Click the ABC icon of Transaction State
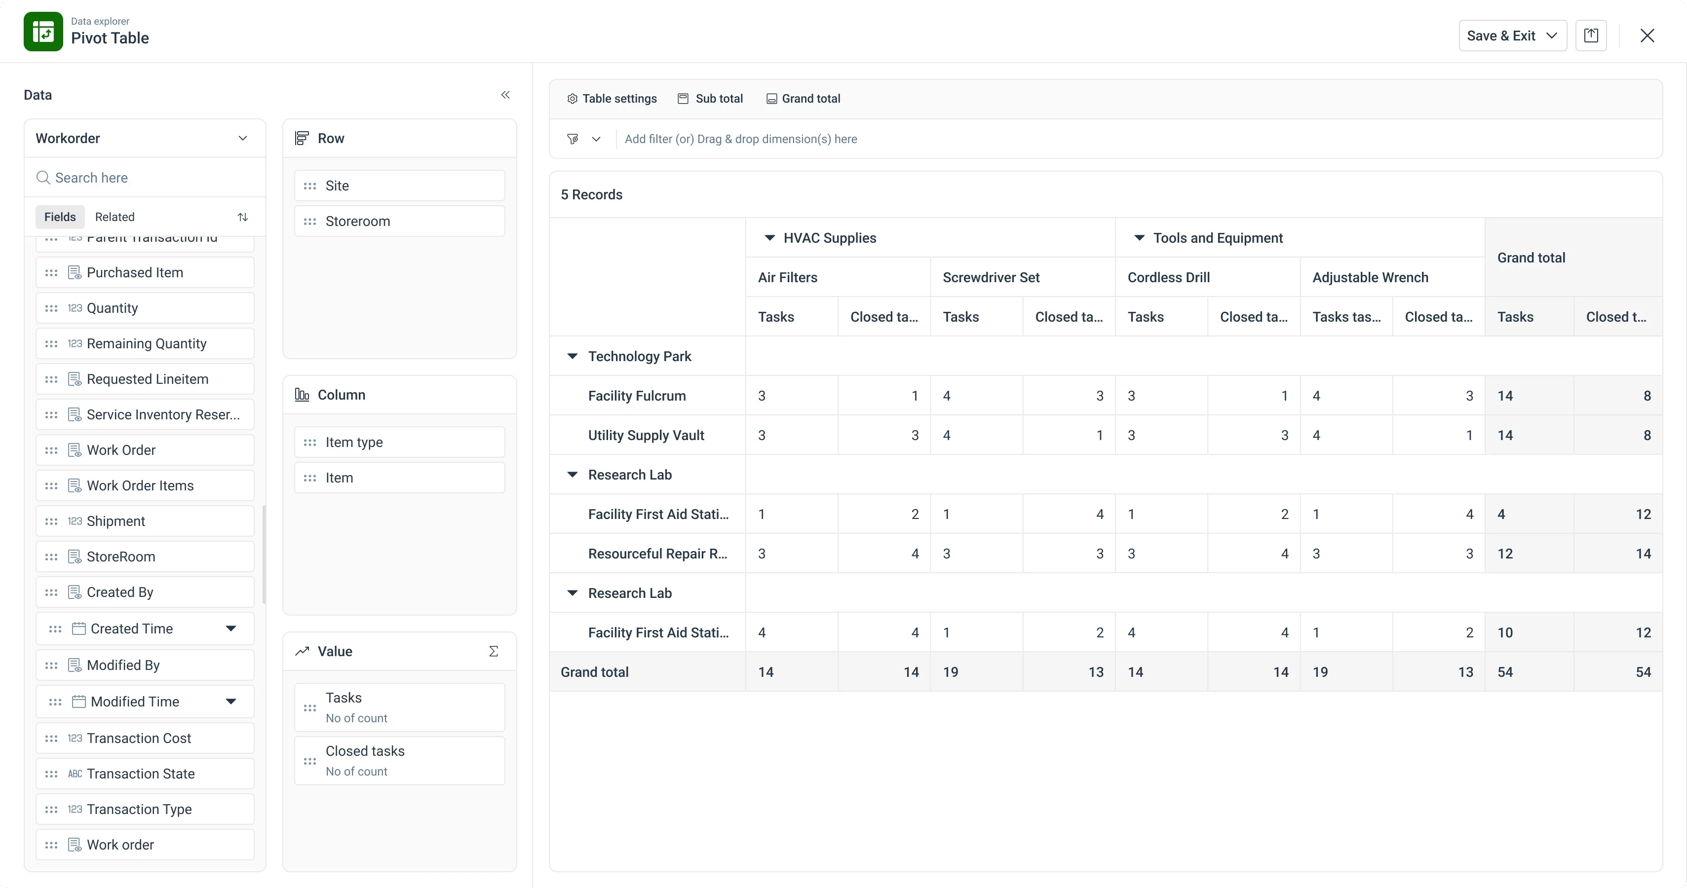Viewport: 1687px width, 888px height. [x=75, y=774]
